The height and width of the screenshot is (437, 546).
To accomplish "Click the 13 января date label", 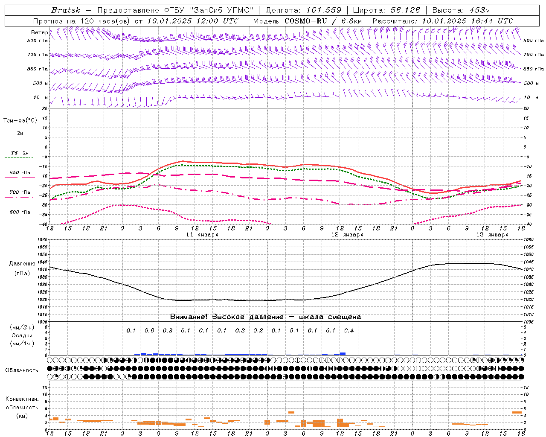I will [x=492, y=235].
